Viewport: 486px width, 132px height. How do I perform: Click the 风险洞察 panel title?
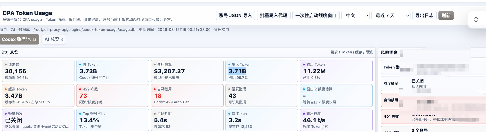pyautogui.click(x=389, y=52)
